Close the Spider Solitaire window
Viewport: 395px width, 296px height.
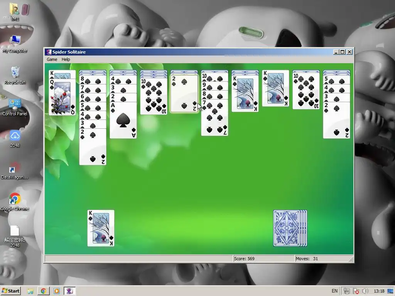point(349,52)
